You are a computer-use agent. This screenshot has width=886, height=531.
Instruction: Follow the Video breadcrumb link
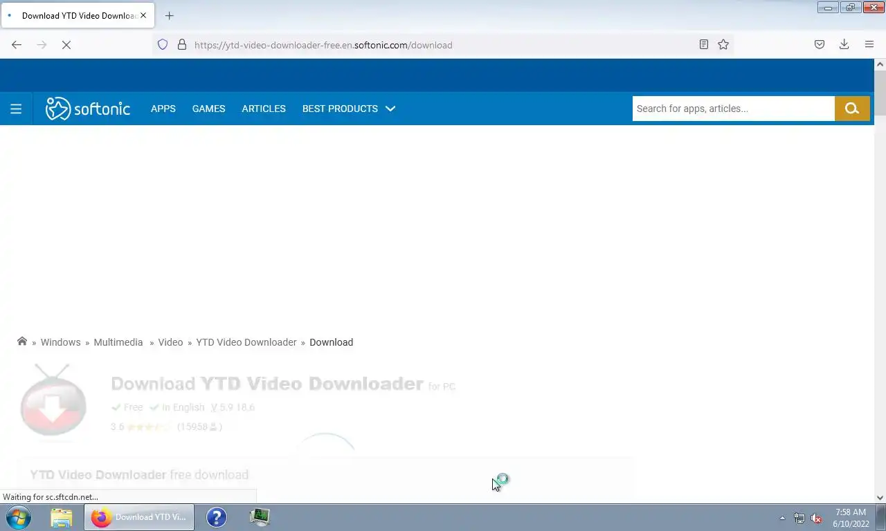(170, 342)
